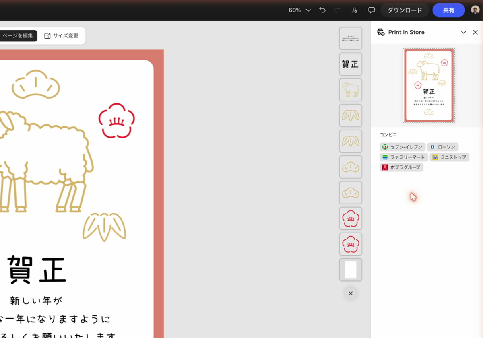Select the blank white page layer thumbnail
The height and width of the screenshot is (338, 483).
351,270
